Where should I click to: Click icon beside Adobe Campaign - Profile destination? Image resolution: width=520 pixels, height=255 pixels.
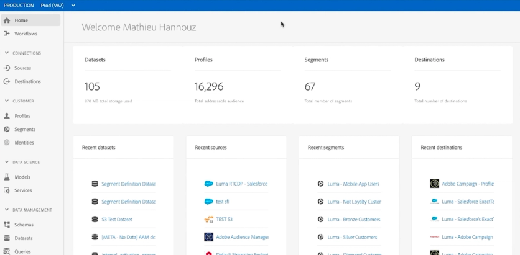tap(434, 184)
